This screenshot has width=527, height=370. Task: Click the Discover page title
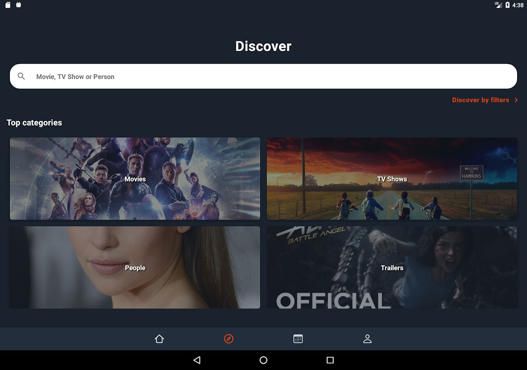coord(263,46)
